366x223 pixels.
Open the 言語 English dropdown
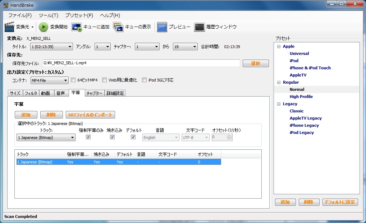click(x=161, y=138)
